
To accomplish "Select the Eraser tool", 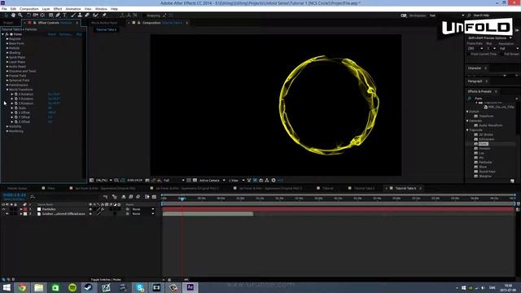I will (x=87, y=15).
